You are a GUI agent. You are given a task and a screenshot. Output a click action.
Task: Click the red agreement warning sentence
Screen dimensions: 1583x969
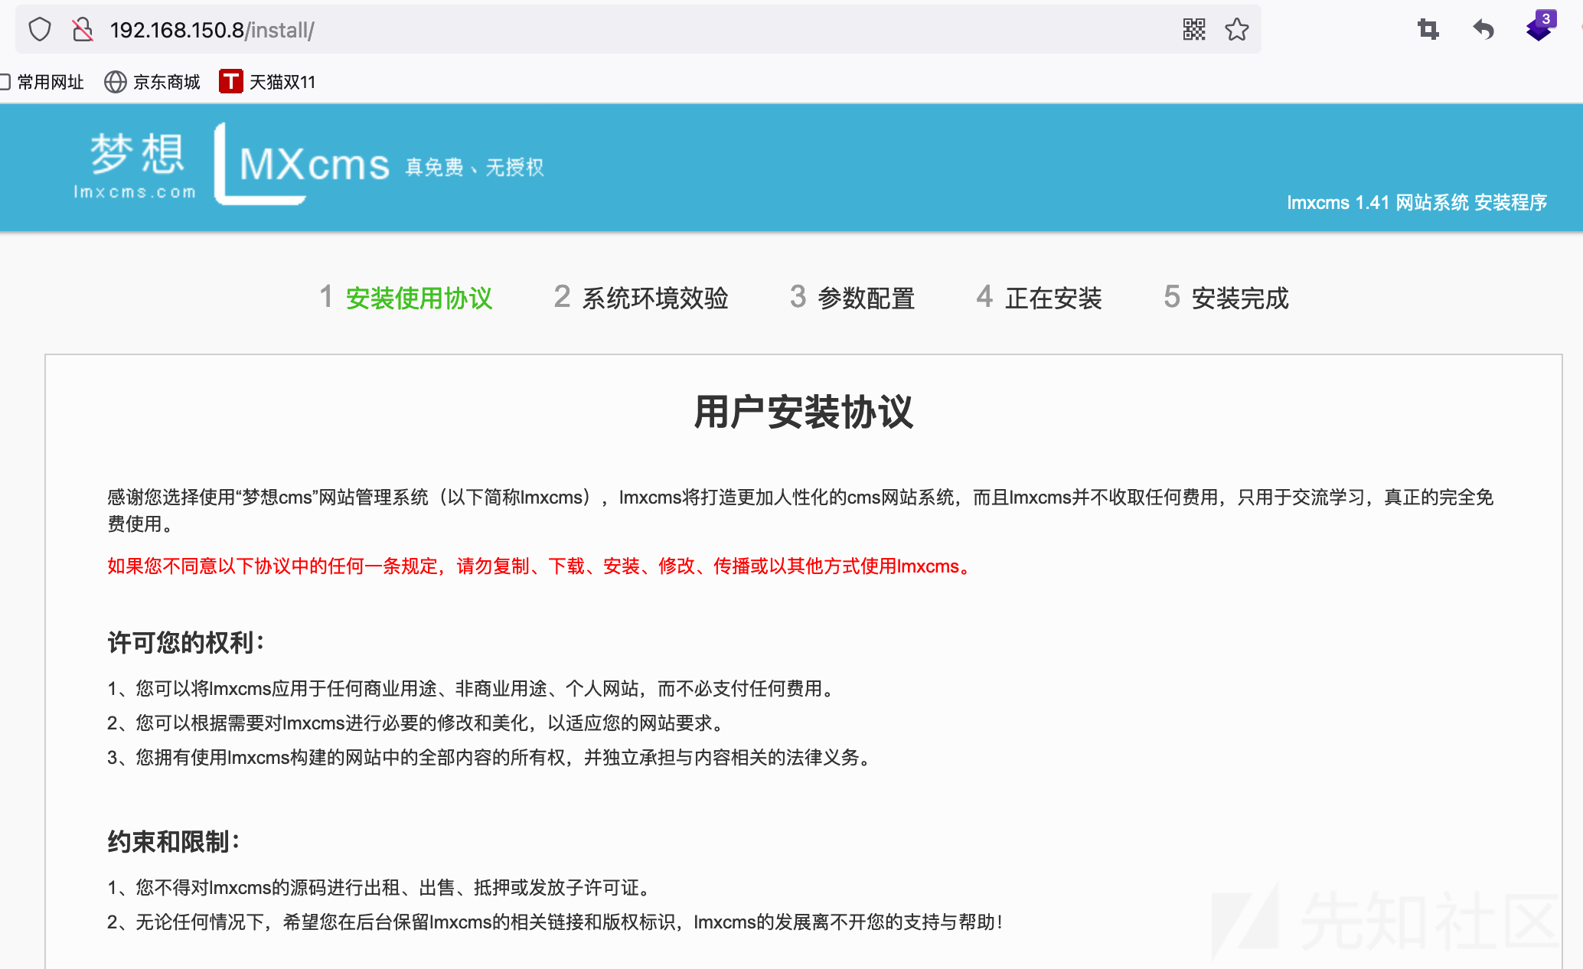540,566
